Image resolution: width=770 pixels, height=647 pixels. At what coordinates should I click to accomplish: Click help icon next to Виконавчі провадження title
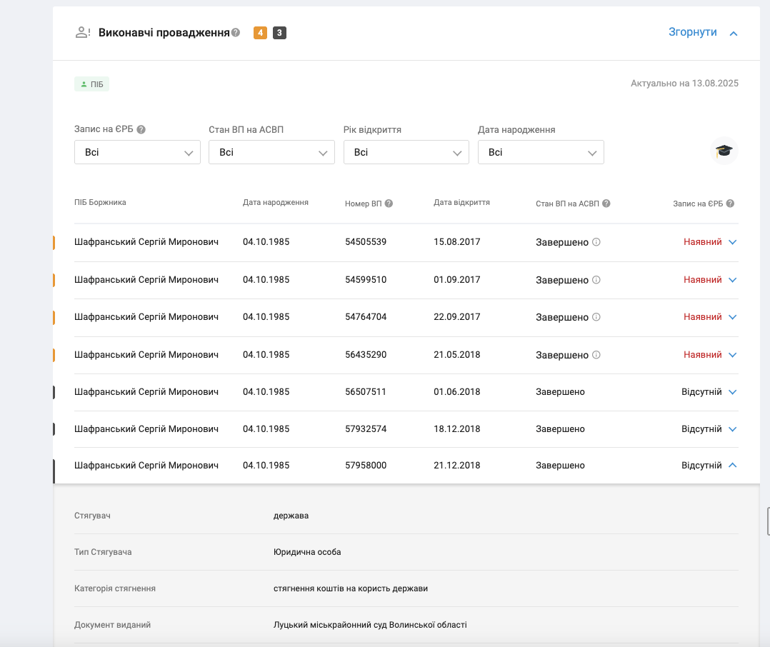pos(236,33)
